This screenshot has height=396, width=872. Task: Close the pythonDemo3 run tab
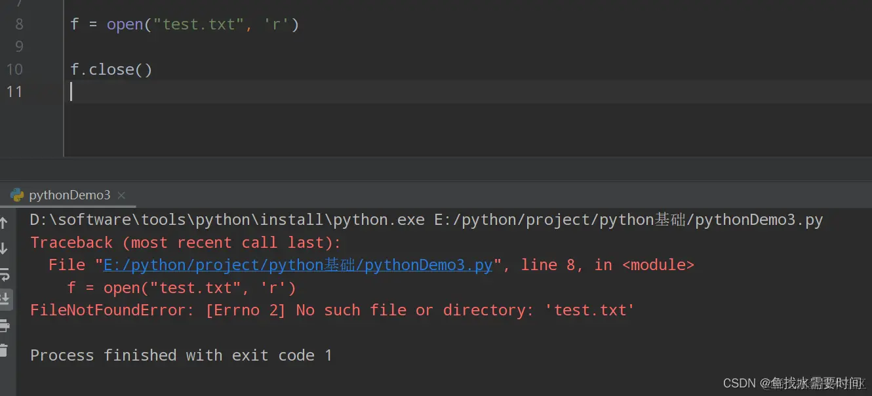point(121,195)
